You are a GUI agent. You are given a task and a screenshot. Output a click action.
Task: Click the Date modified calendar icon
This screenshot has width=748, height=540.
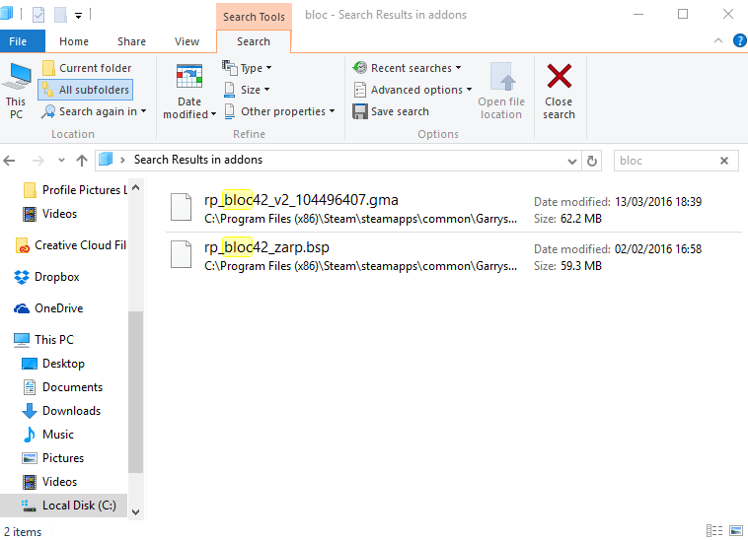coord(189,76)
